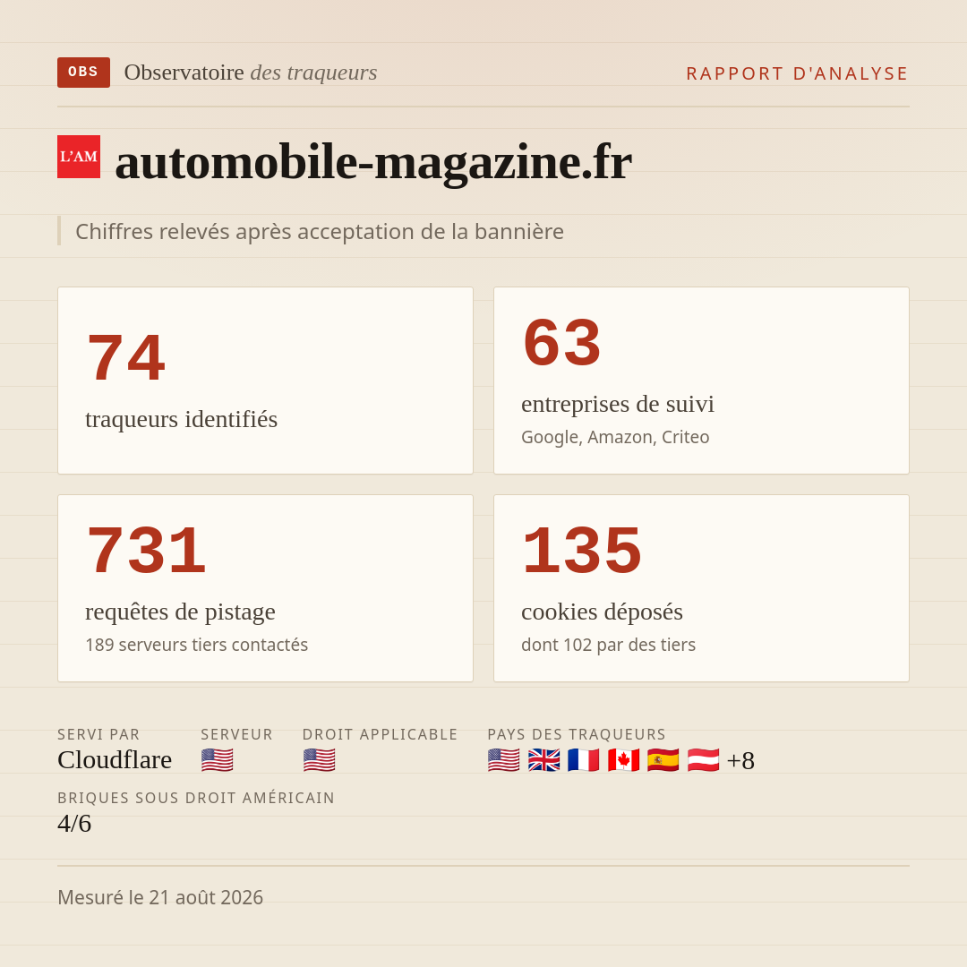The height and width of the screenshot is (967, 967).
Task: Click the 'Briques sous droit américain' label
Action: point(196,798)
